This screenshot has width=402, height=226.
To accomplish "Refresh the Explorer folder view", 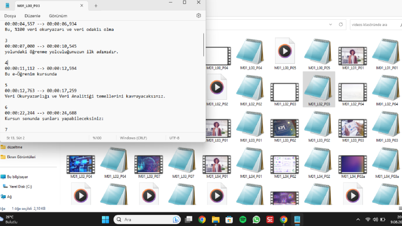I will tap(341, 25).
